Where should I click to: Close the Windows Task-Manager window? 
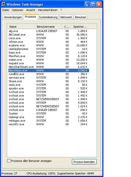[99, 4]
